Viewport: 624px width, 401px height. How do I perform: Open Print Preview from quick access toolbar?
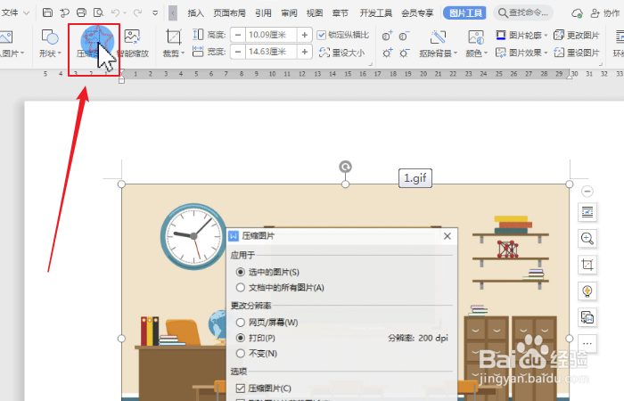pos(98,12)
